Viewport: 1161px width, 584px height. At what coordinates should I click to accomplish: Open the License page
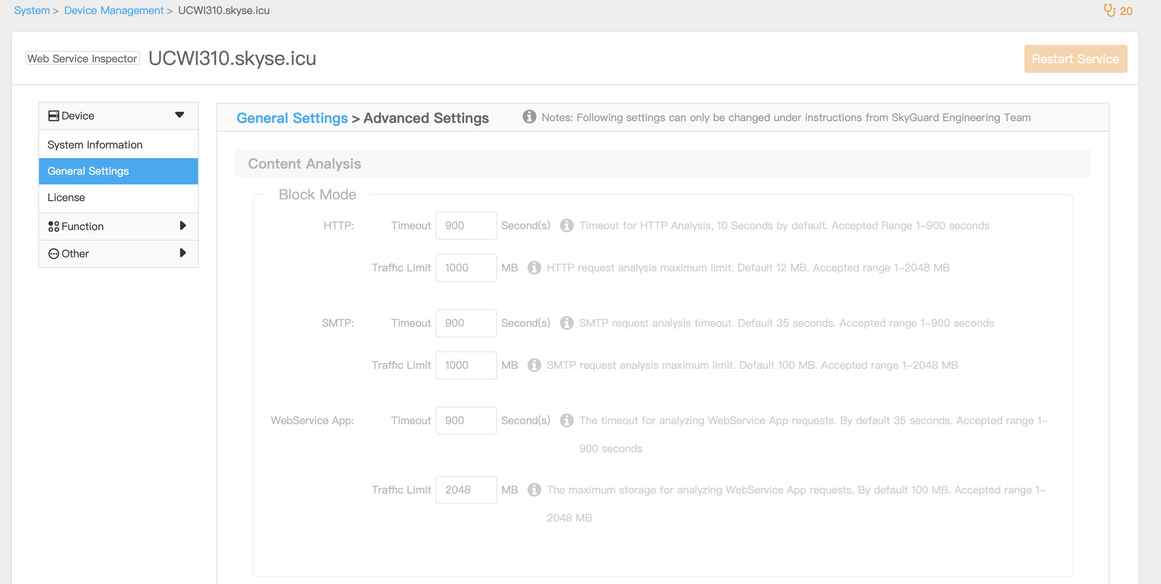point(66,197)
